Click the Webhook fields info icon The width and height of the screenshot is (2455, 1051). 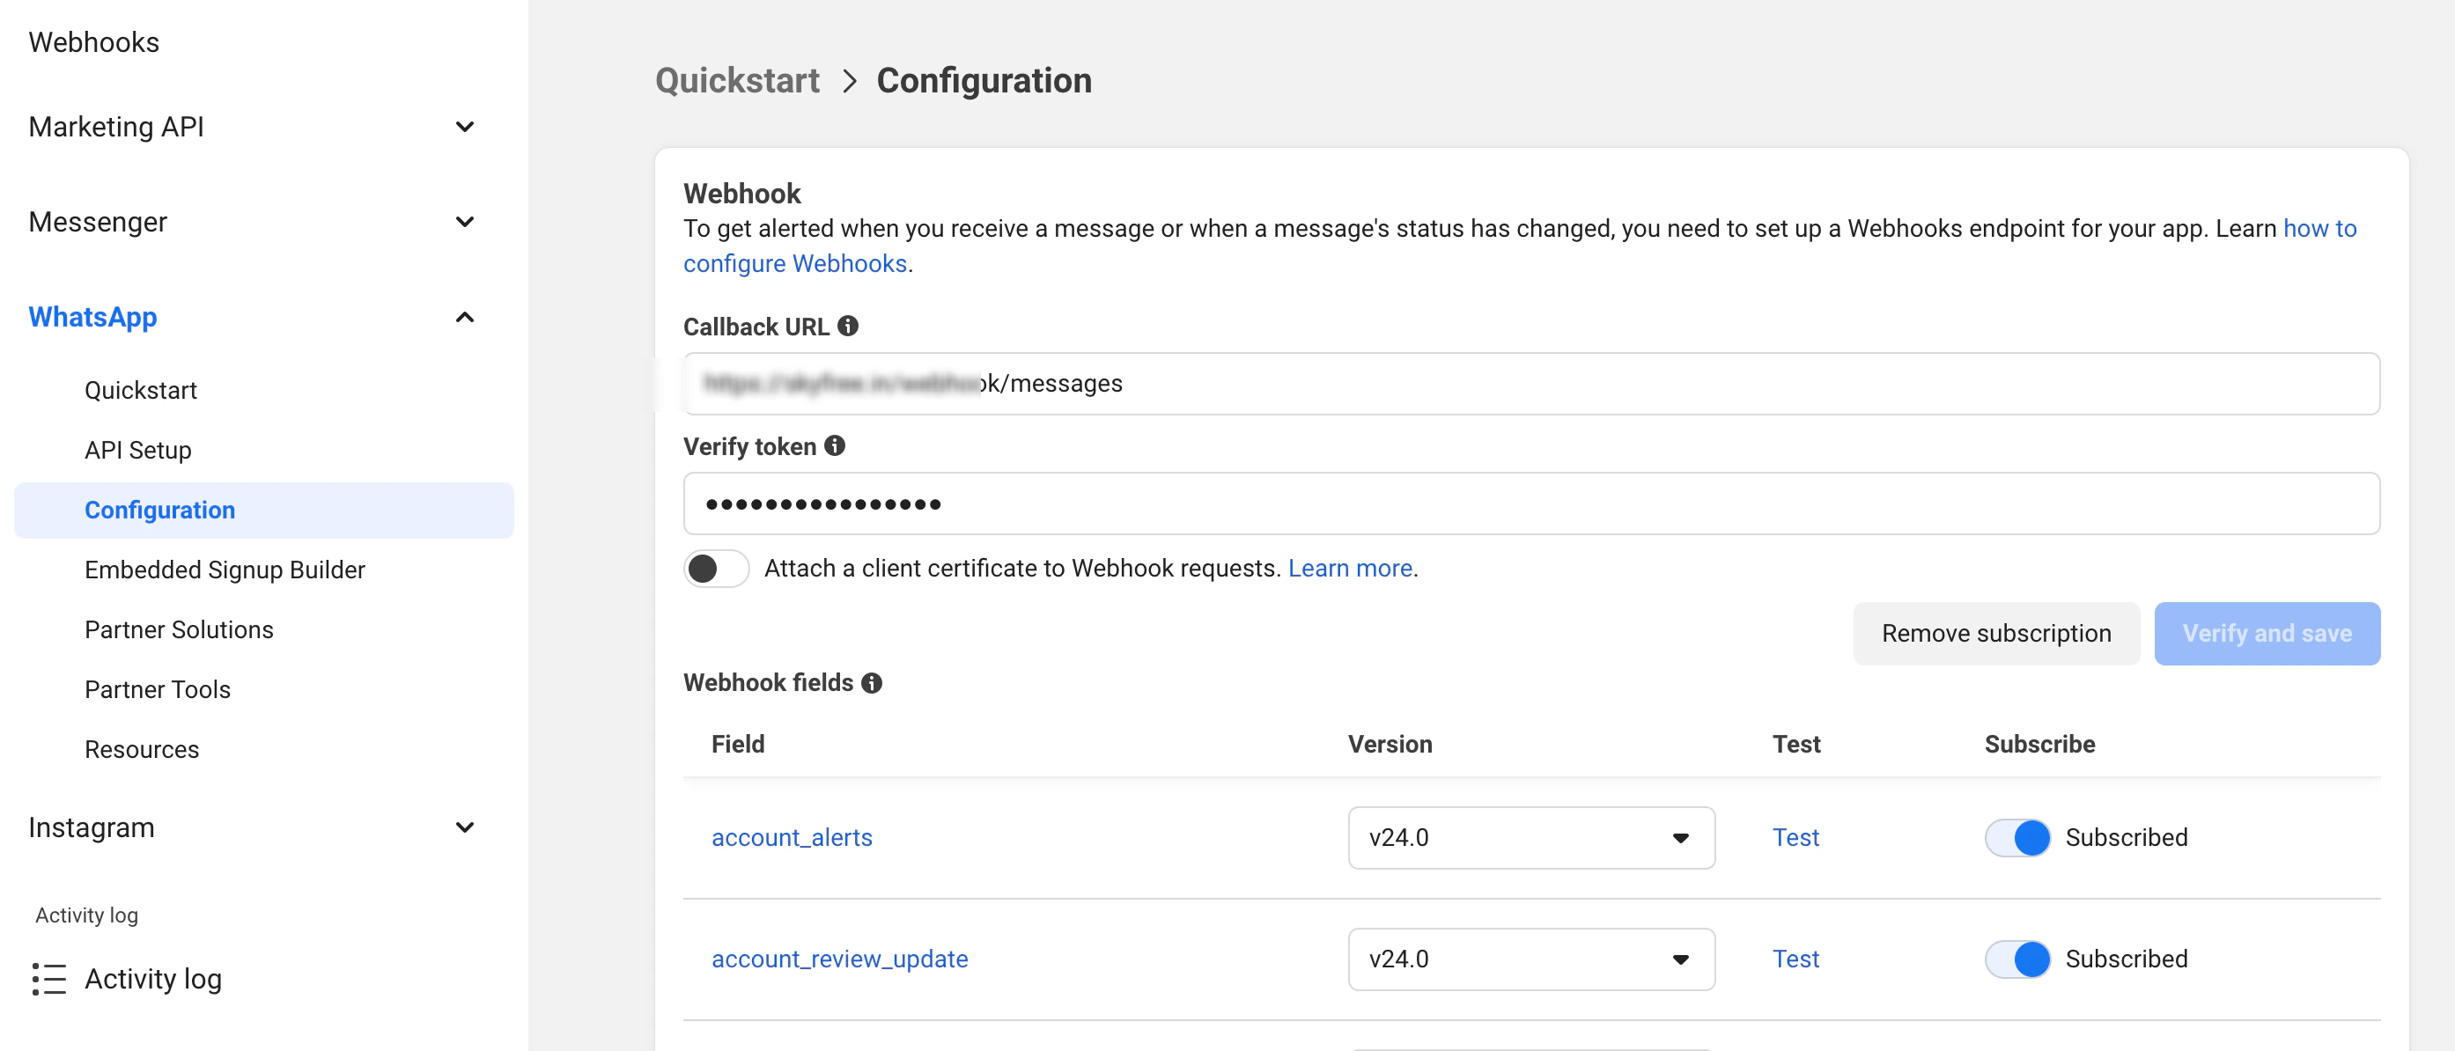coord(871,682)
